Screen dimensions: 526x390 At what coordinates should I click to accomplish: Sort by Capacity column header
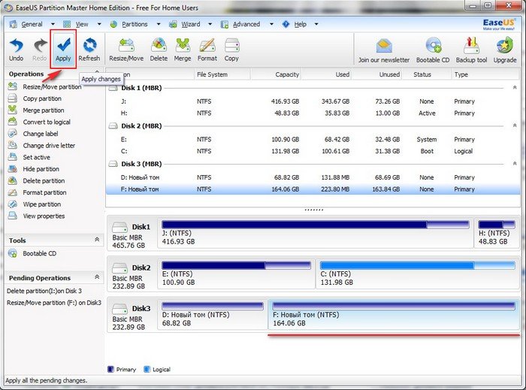(276, 74)
